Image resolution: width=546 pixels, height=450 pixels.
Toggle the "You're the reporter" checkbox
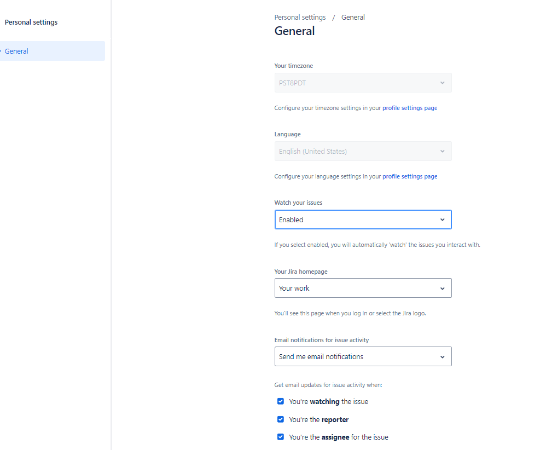pyautogui.click(x=281, y=419)
